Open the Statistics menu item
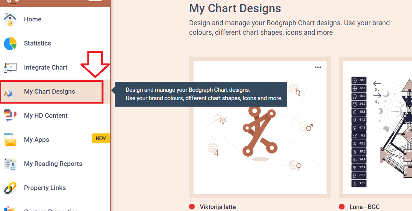Viewport: 412px width, 211px height. (38, 43)
